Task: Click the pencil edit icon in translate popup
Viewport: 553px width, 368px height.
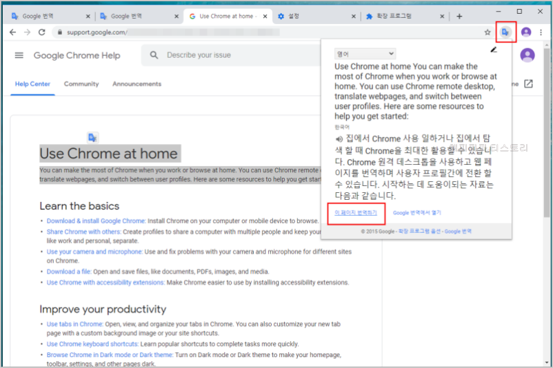Action: (494, 50)
